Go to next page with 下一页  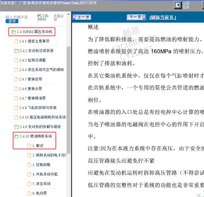[x=136, y=17]
